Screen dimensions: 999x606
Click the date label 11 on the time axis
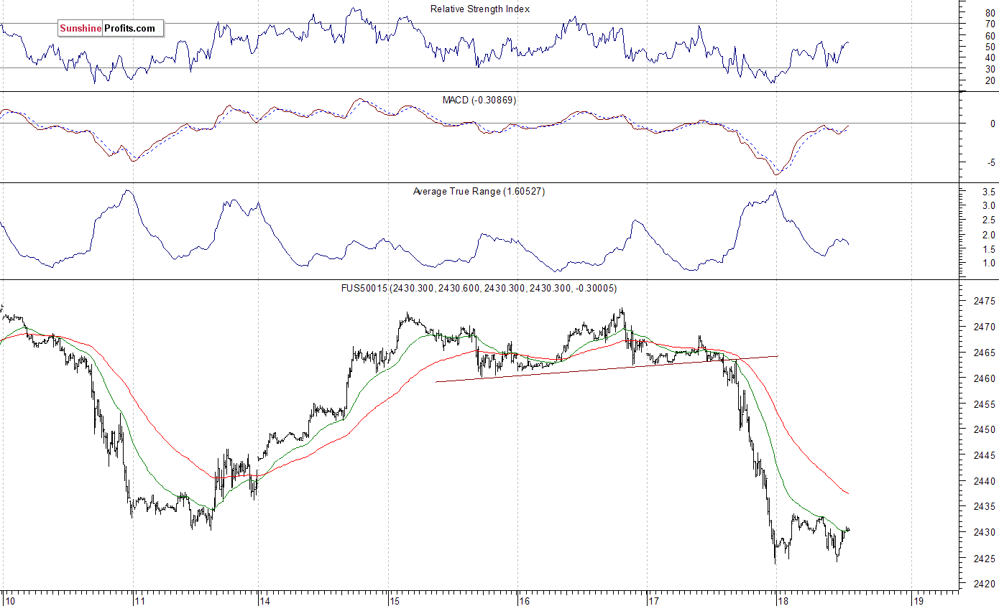[139, 600]
